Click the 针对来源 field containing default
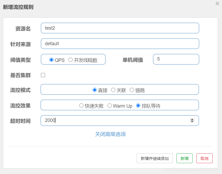Screen dimensions: 222x174 pos(120,44)
